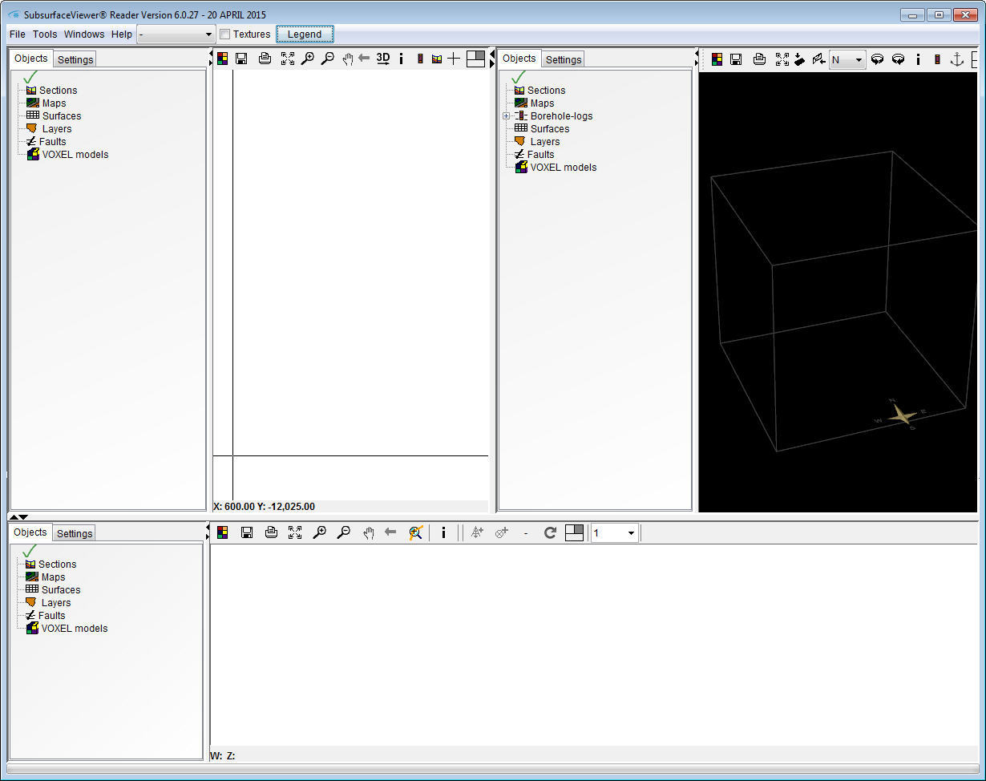
Task: Fit map window to full extent
Action: 288,59
